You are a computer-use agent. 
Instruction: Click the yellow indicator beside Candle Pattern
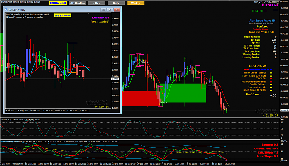coord(271,84)
